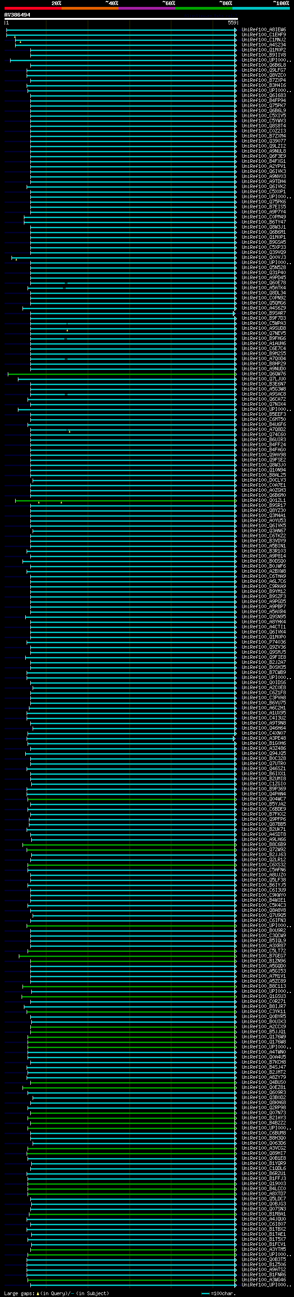The height and width of the screenshot is (1297, 294).
Task: Select the UniRef100_C5WPA3 label
Action: [x=263, y=323]
